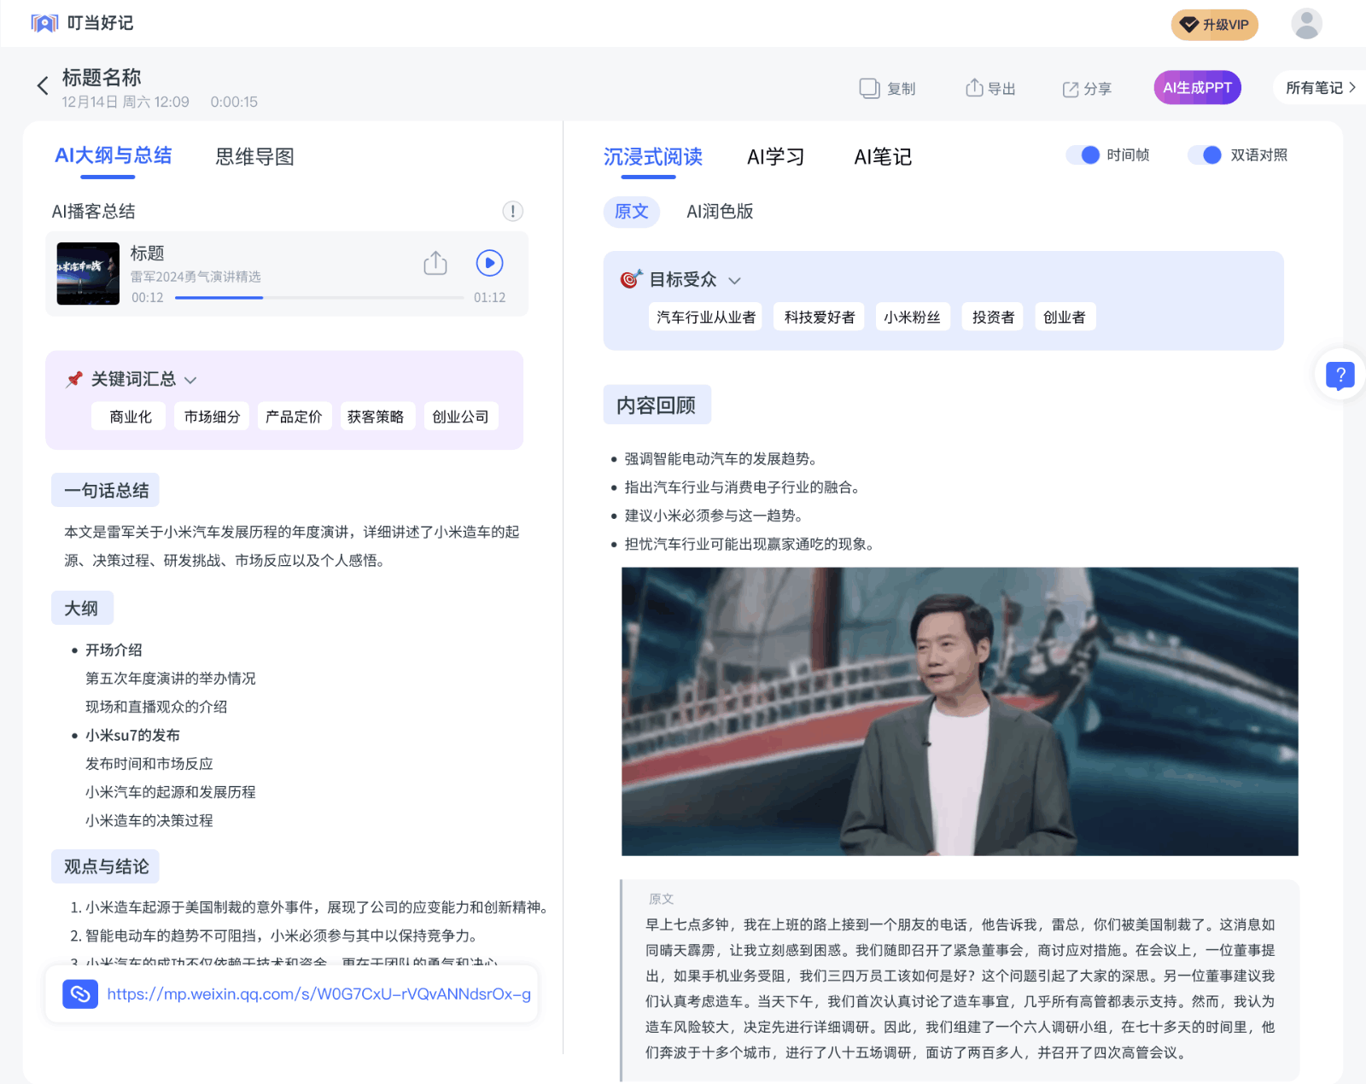
Task: Click the 小米su7的发布 outline item
Action: (x=132, y=735)
